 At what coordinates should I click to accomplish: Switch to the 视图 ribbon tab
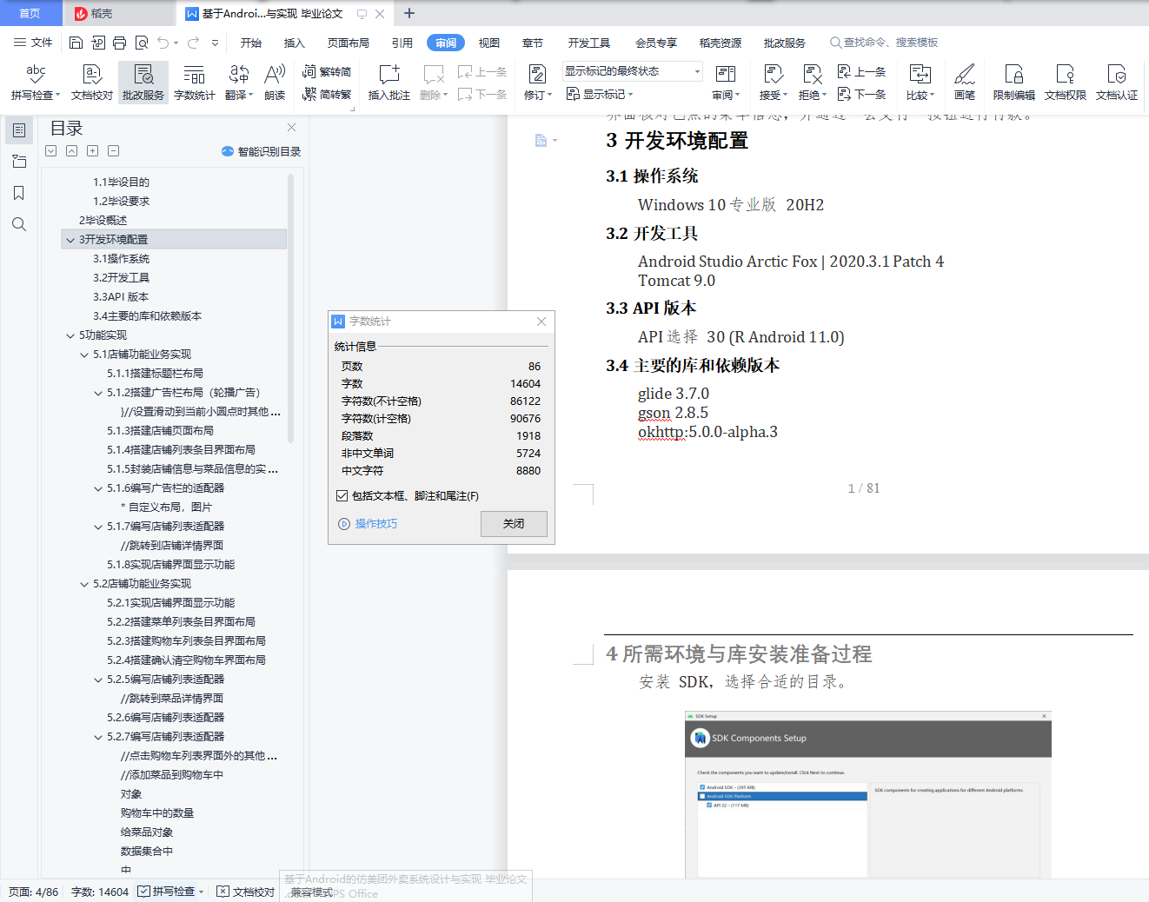[x=489, y=43]
